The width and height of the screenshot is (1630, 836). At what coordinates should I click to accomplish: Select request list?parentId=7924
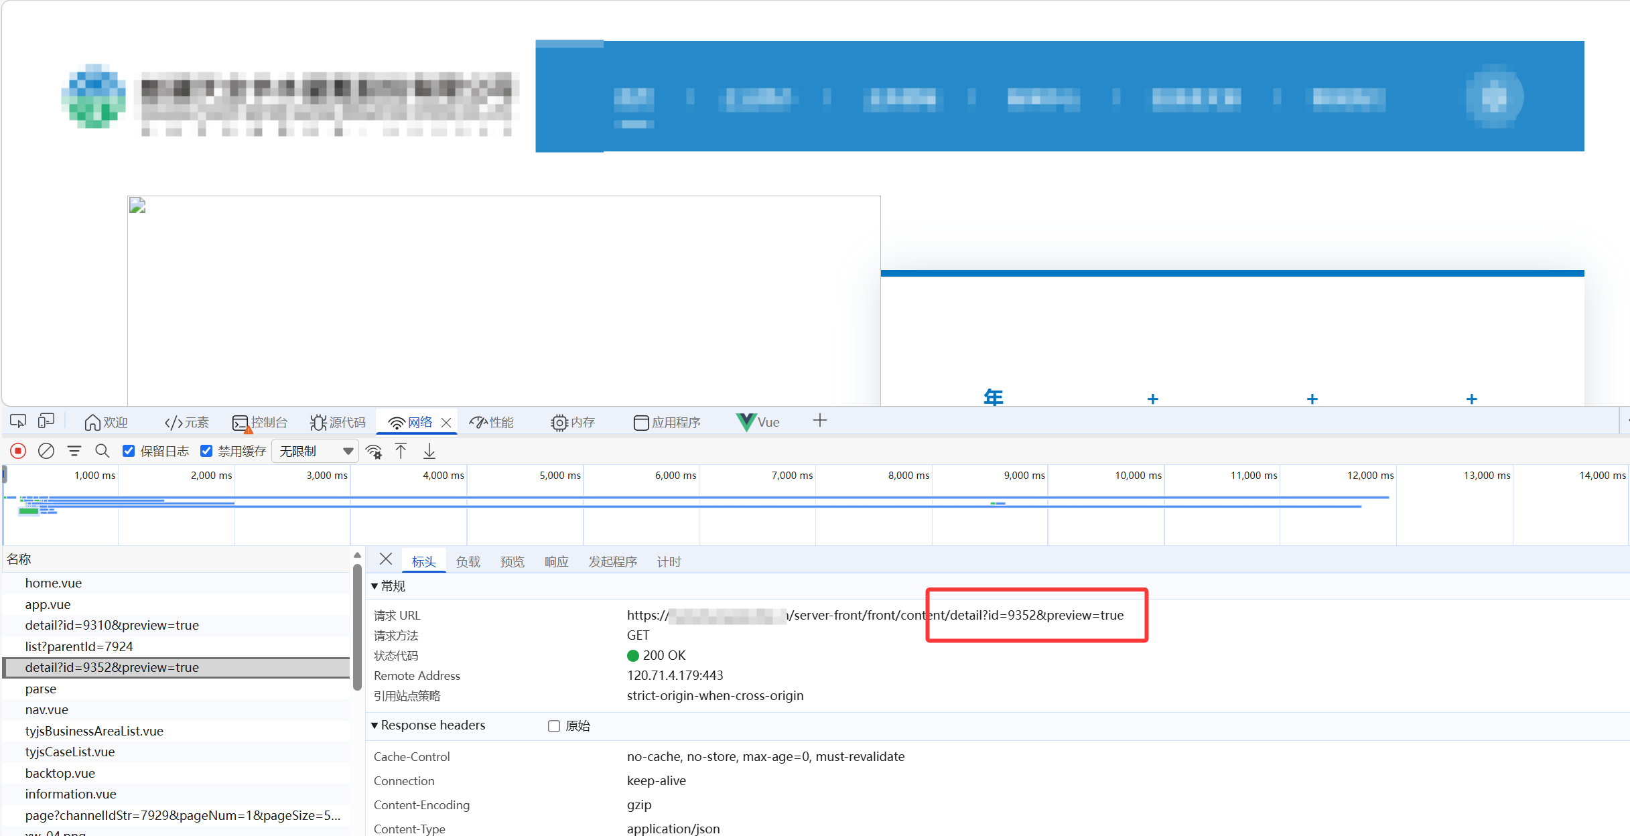(x=79, y=646)
